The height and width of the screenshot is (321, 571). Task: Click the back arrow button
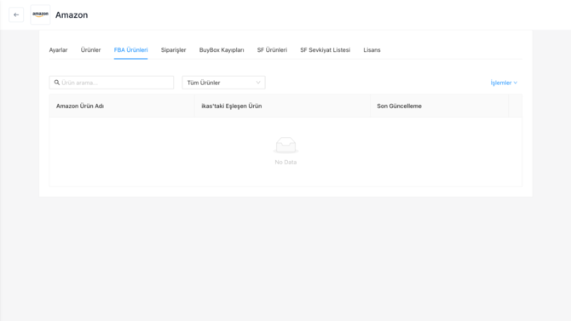(x=16, y=15)
